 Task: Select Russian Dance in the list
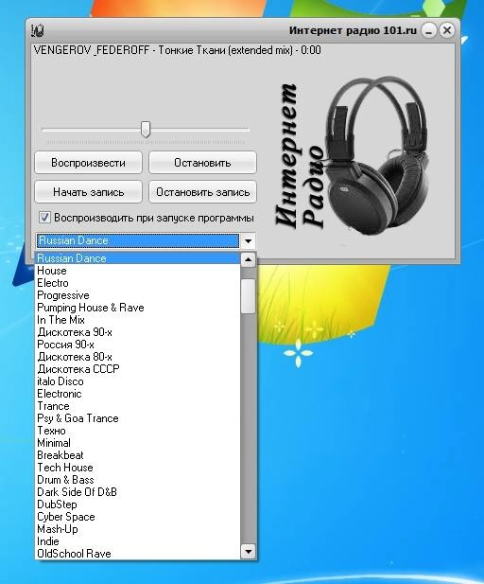138,258
